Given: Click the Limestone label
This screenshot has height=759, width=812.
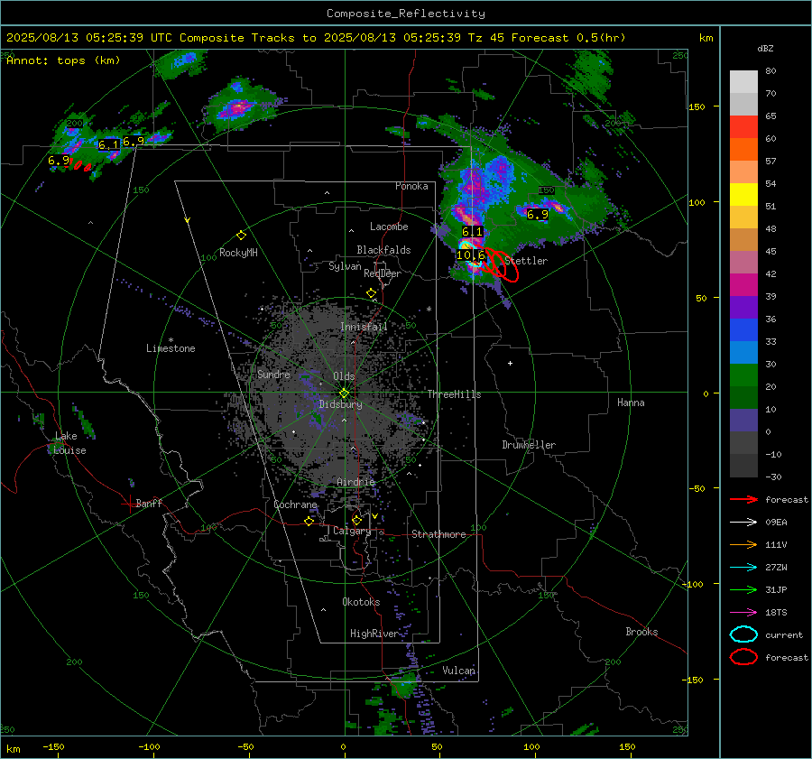Looking at the screenshot, I should pos(171,348).
